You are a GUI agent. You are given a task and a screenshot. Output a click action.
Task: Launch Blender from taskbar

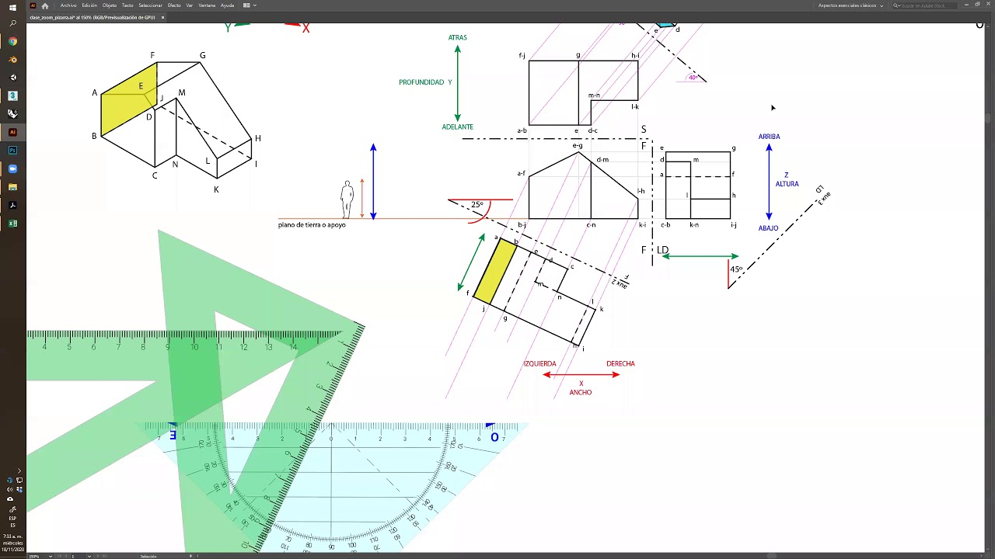pyautogui.click(x=12, y=60)
